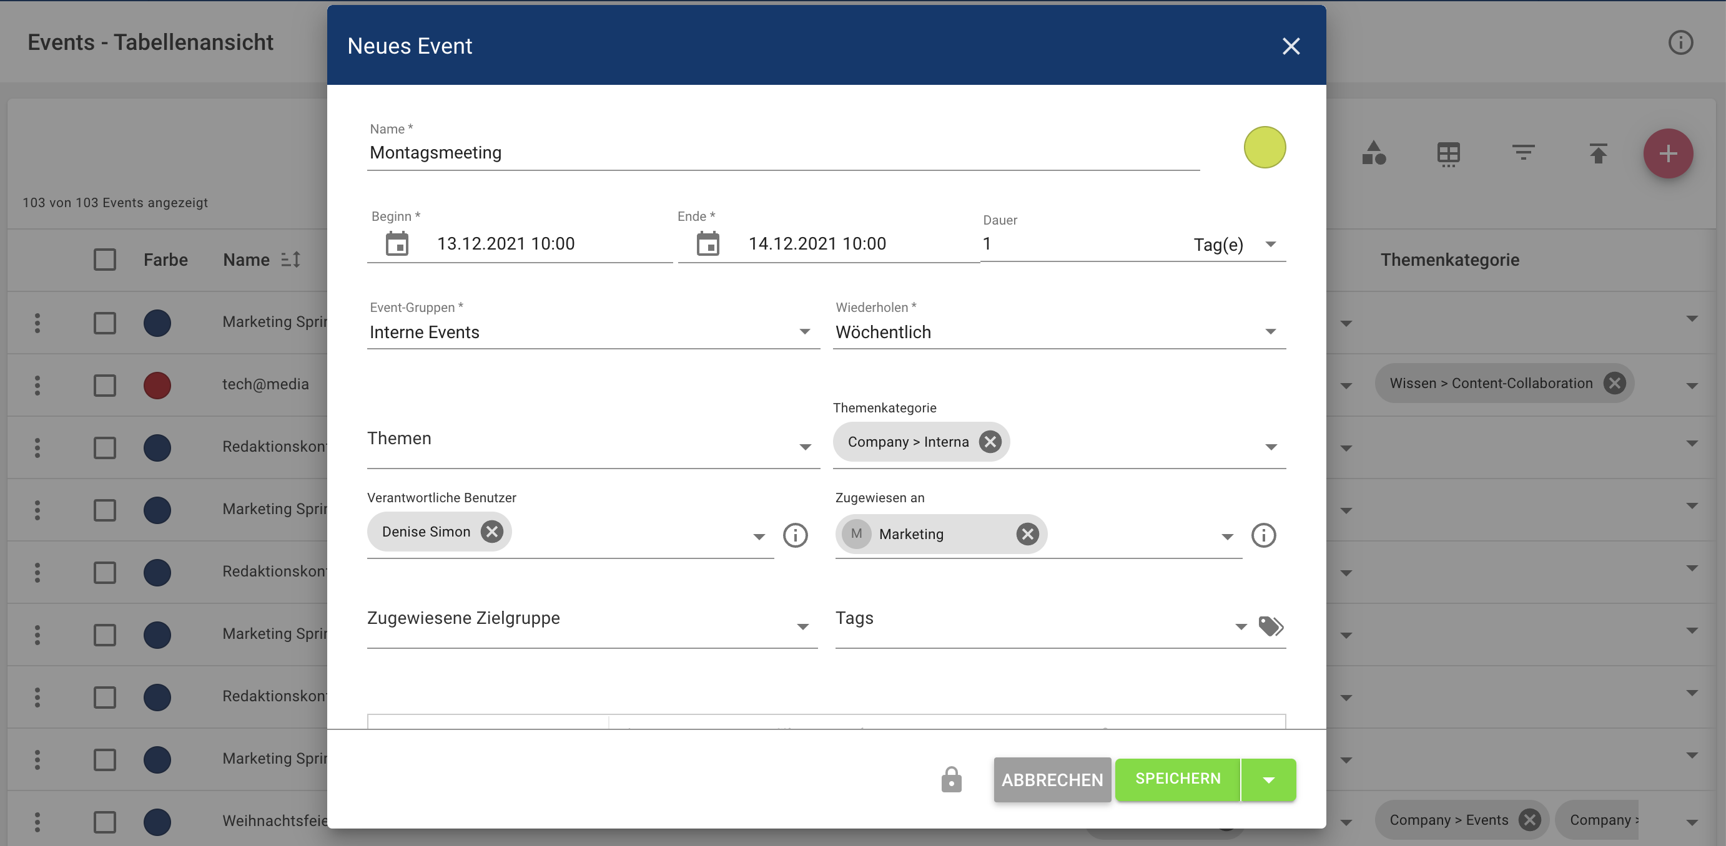
Task: Edit the Ende date 14.12.2021 10:00
Action: [x=817, y=243]
